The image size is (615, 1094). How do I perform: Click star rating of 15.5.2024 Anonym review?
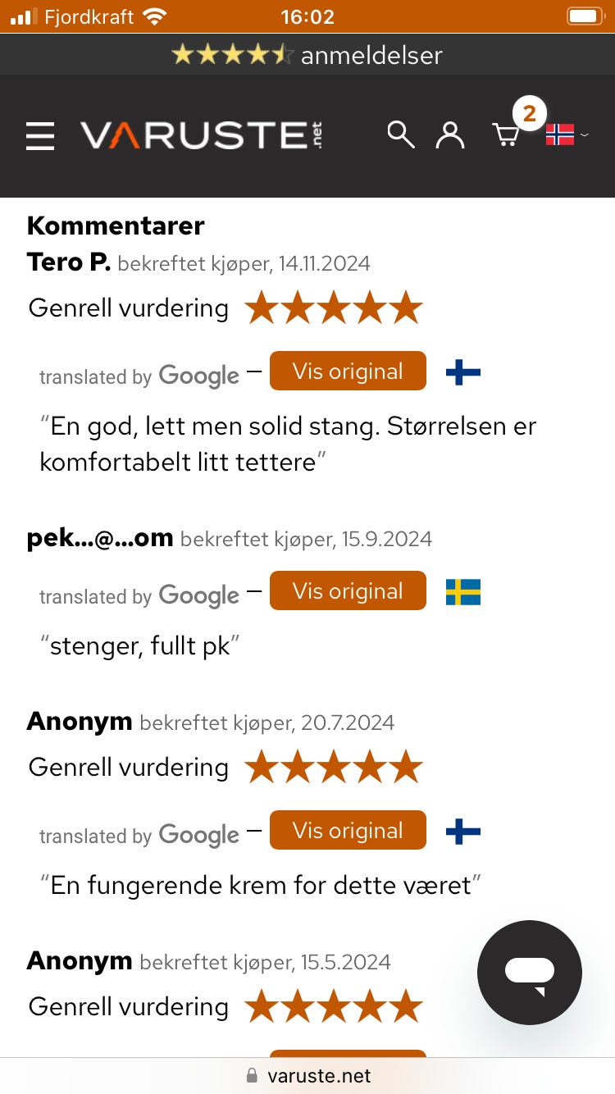(333, 1007)
